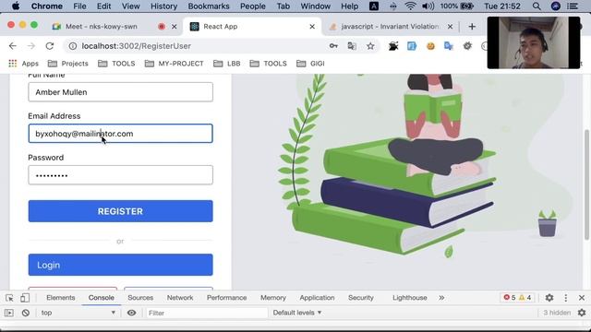Viewport: 591px width, 332px height.
Task: Open the Bookmarks menu in the menu bar
Action: tap(209, 6)
